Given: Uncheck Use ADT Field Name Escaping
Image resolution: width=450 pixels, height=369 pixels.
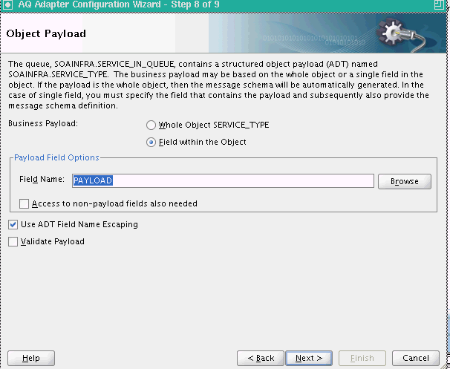Looking at the screenshot, I should click(x=13, y=224).
